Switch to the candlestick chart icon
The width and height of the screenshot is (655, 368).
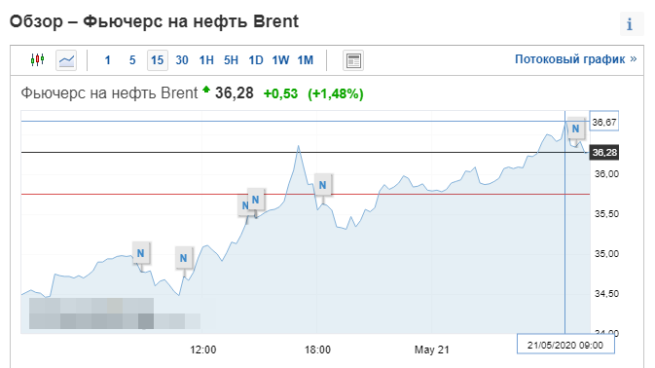pos(37,60)
